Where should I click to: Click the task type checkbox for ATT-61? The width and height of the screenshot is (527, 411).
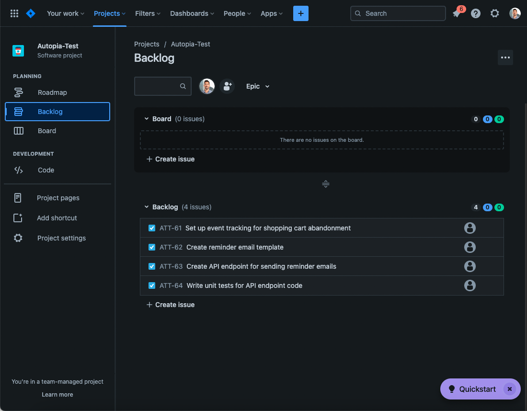click(x=152, y=228)
